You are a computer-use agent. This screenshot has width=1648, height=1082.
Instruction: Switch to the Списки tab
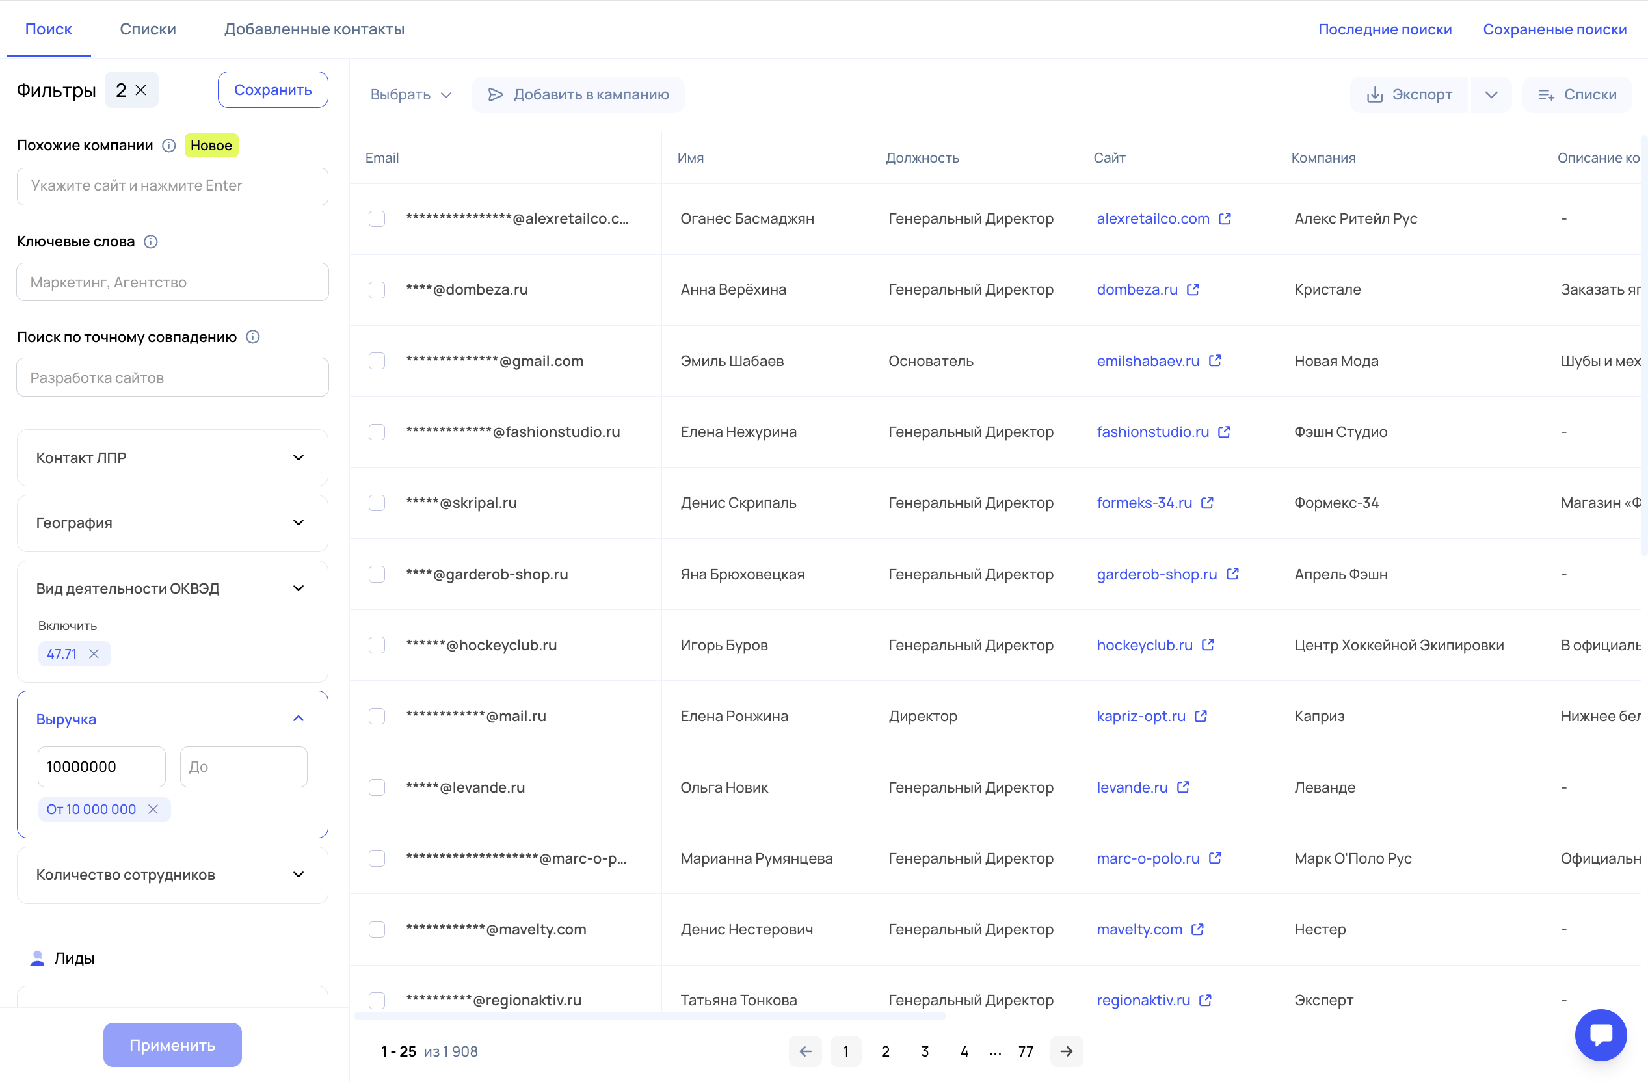tap(148, 29)
